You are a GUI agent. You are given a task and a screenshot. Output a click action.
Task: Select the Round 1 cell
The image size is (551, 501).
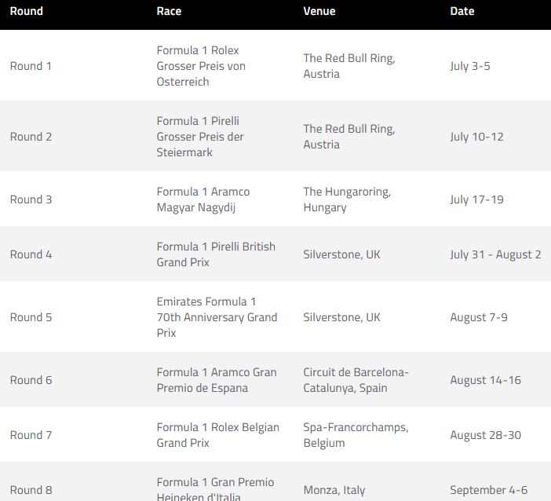31,66
